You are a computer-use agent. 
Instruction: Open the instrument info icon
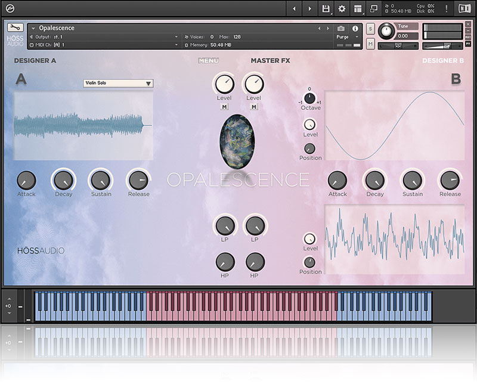tap(356, 28)
